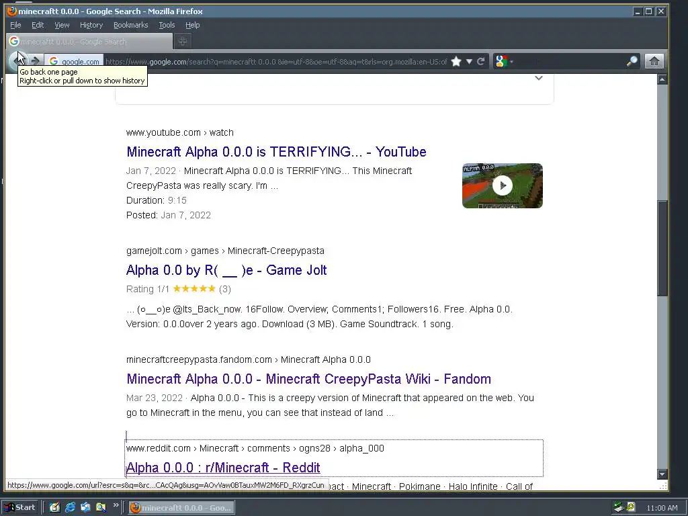Click the 'Duration: 9:15' text
This screenshot has width=688, height=516.
pyautogui.click(x=156, y=200)
